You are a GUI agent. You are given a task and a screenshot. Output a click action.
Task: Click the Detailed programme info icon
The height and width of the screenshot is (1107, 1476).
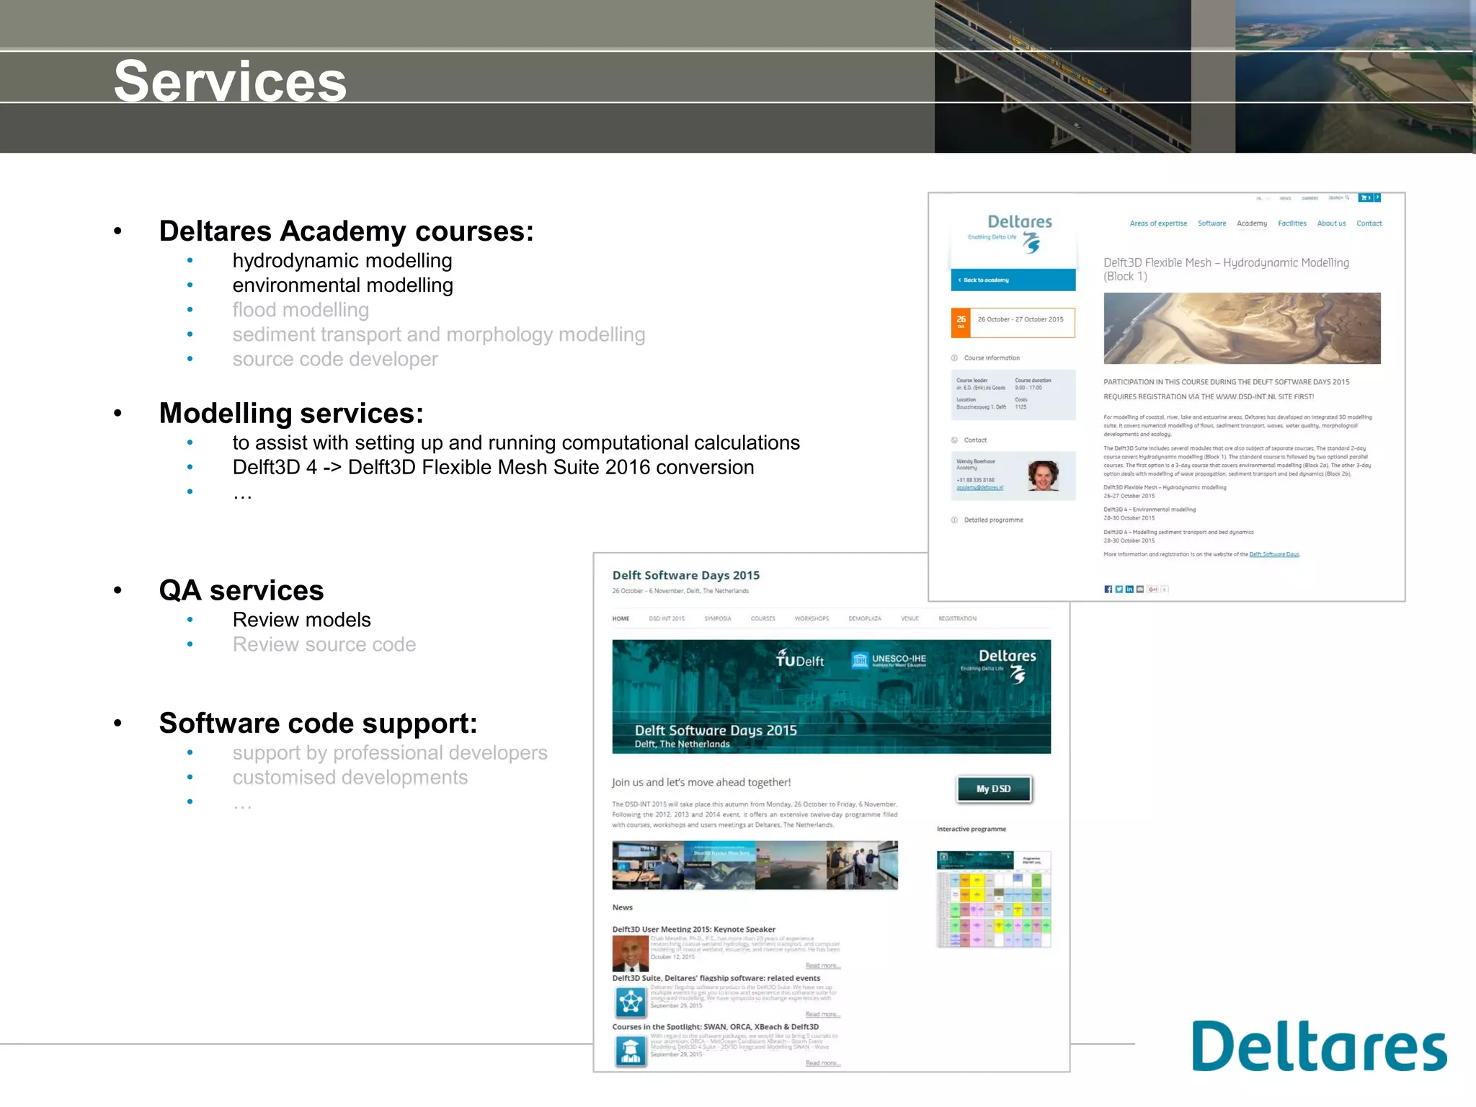tap(955, 520)
